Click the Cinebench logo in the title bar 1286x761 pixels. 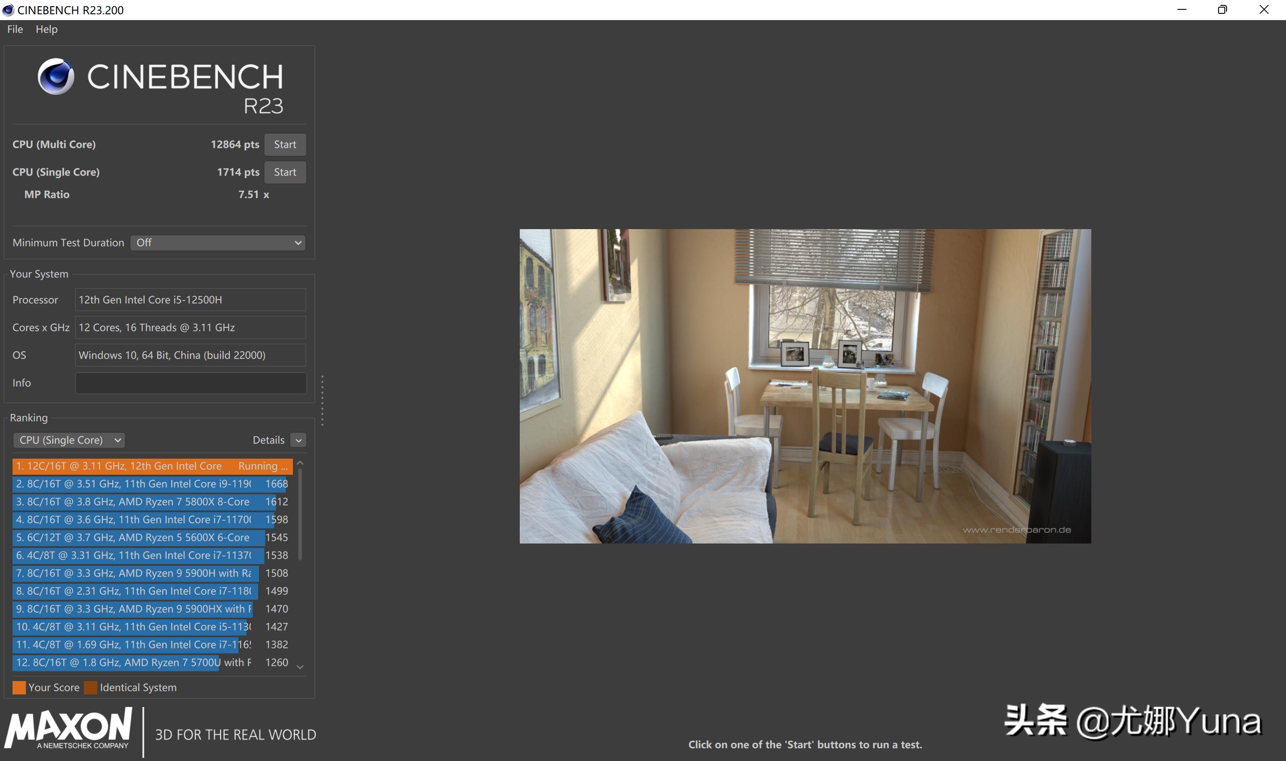[8, 10]
